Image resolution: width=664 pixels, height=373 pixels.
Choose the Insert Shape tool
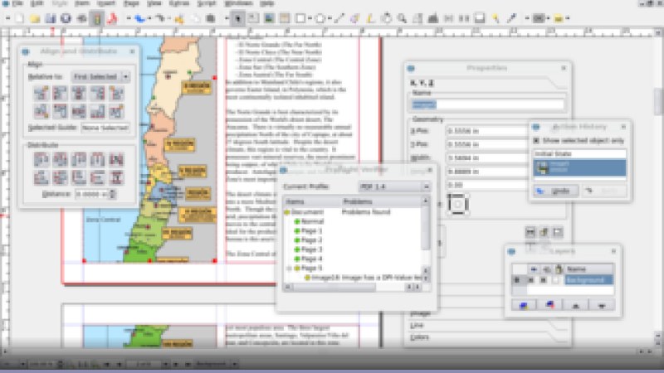point(300,18)
